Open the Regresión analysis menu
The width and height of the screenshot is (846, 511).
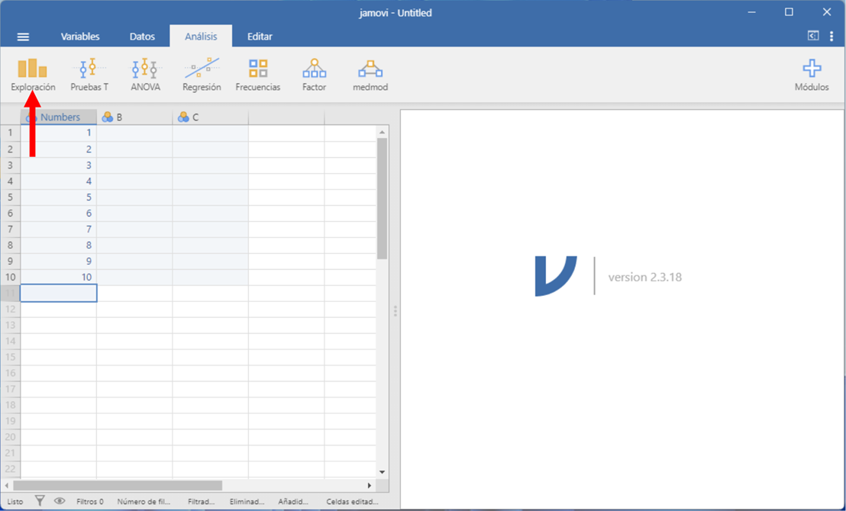coord(202,75)
